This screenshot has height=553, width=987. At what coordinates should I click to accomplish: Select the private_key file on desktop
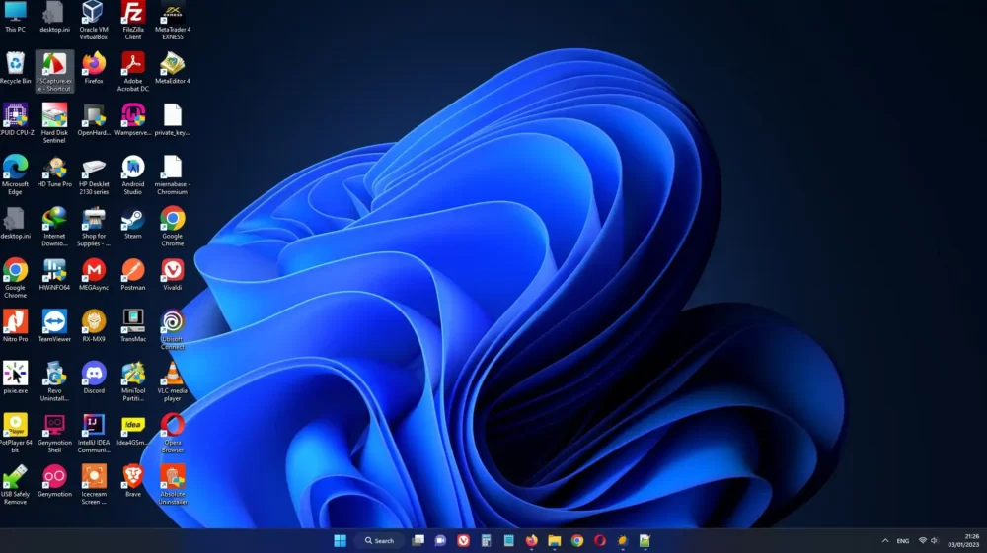tap(173, 120)
